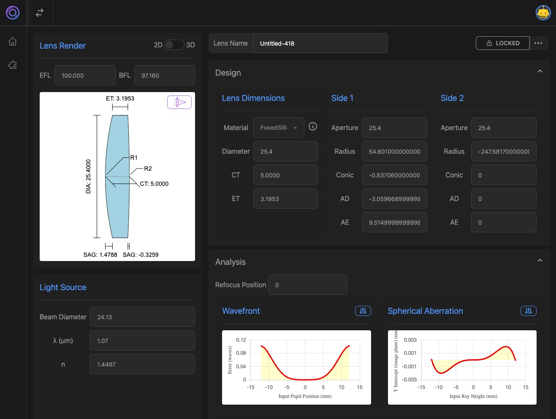
Task: Open Spherical Aberration chart settings icon
Action: (529, 311)
